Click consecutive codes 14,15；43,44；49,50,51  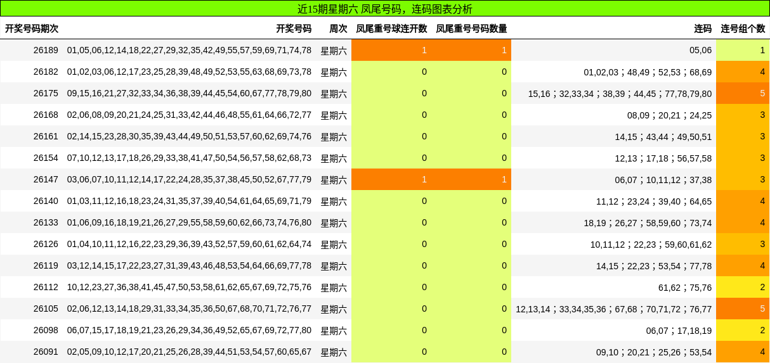click(x=663, y=136)
